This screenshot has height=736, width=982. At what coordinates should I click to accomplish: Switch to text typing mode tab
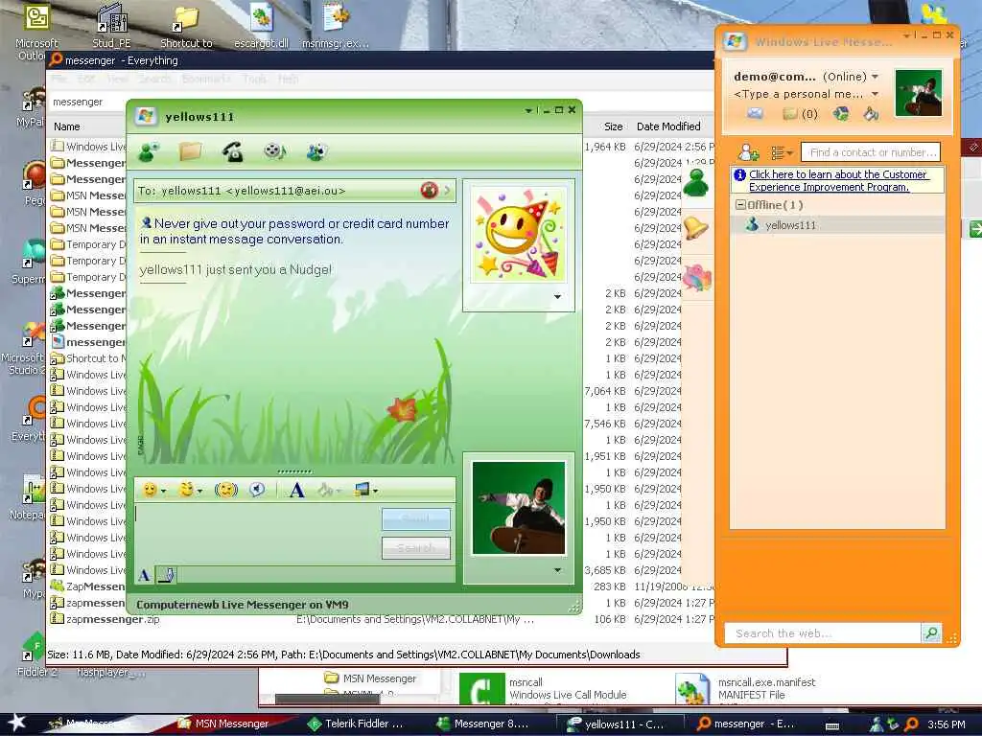pyautogui.click(x=144, y=575)
